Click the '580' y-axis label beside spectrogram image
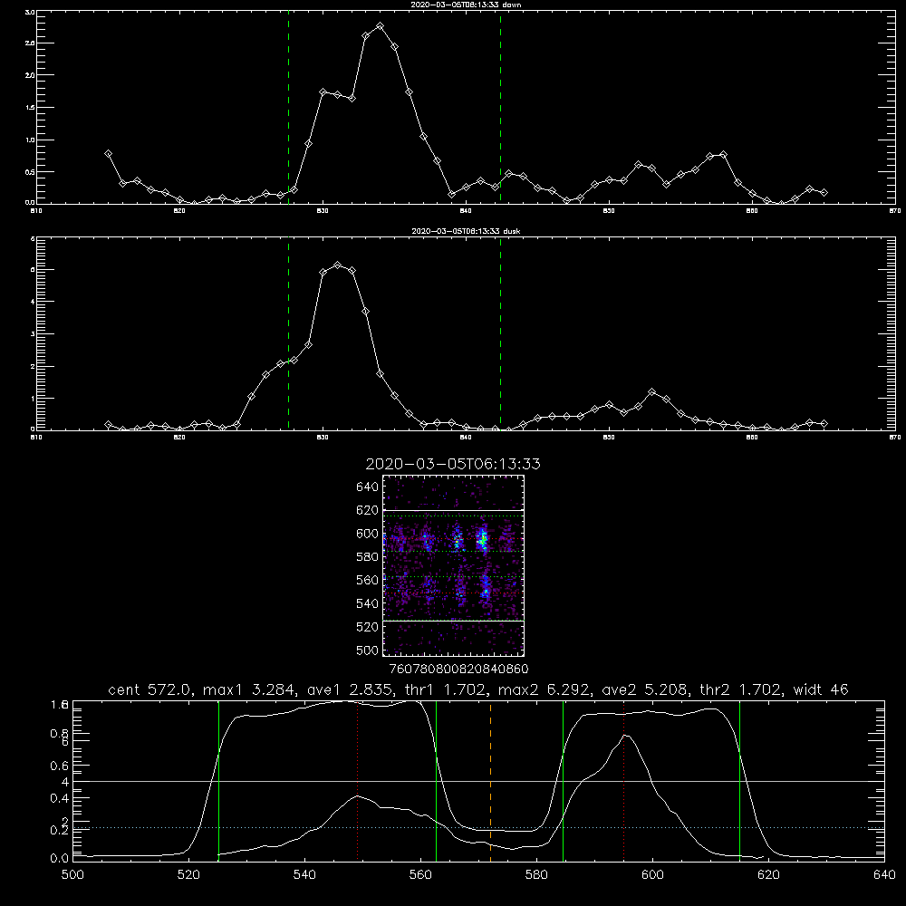Image resolution: width=906 pixels, height=906 pixels. click(368, 557)
